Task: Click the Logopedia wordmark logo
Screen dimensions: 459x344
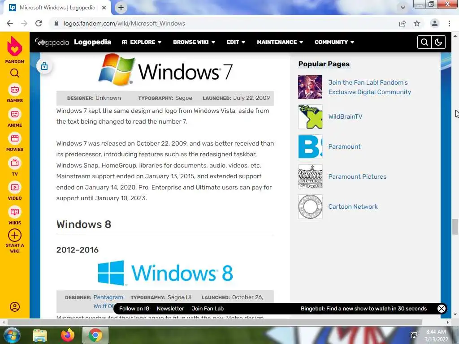Action: [x=52, y=42]
